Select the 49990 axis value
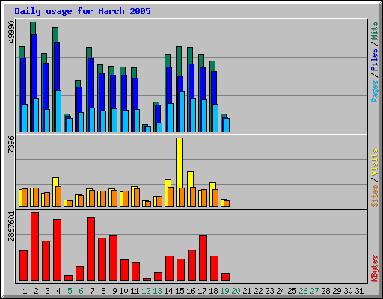Viewport: 383px width, 299px height. (x=11, y=31)
